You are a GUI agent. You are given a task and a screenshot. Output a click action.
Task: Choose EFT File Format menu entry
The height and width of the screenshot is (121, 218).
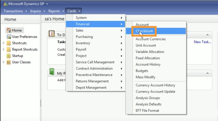[x=156, y=111]
